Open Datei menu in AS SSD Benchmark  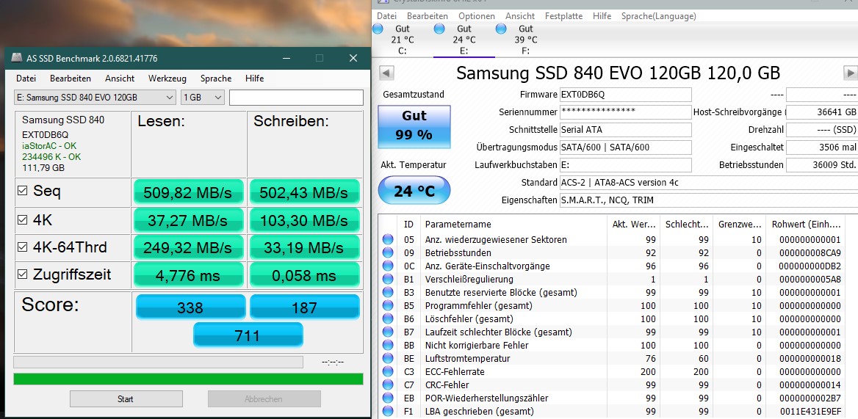point(26,78)
